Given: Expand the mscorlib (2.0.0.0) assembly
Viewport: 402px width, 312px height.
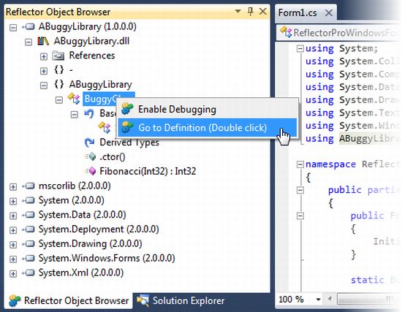Looking at the screenshot, I should pyautogui.click(x=13, y=186).
